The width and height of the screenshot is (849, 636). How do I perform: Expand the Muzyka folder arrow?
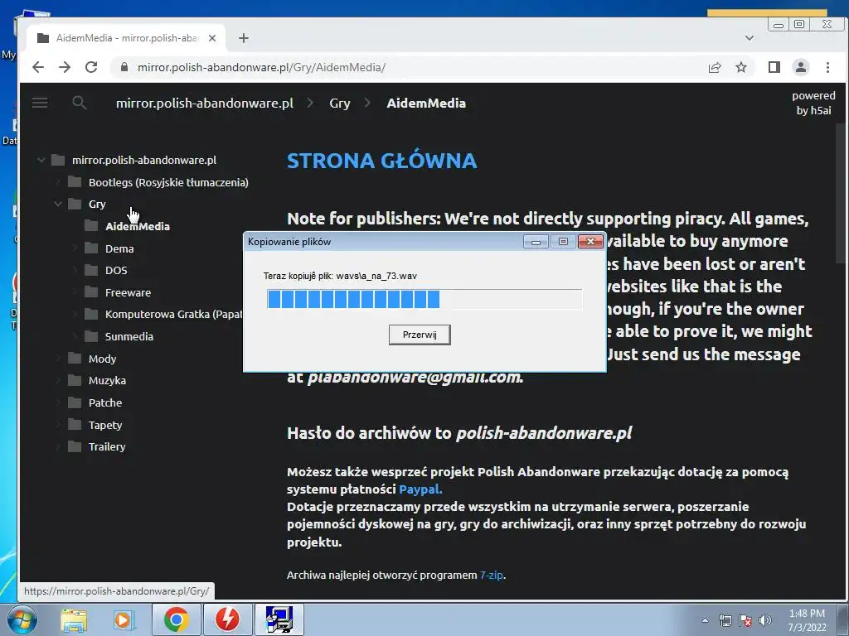tap(58, 380)
